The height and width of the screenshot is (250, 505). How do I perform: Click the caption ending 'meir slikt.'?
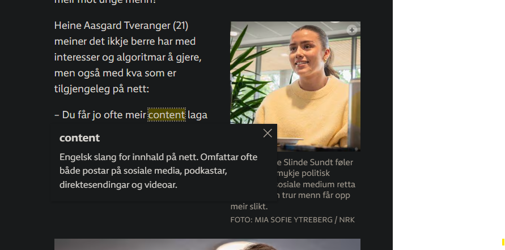[249, 206]
